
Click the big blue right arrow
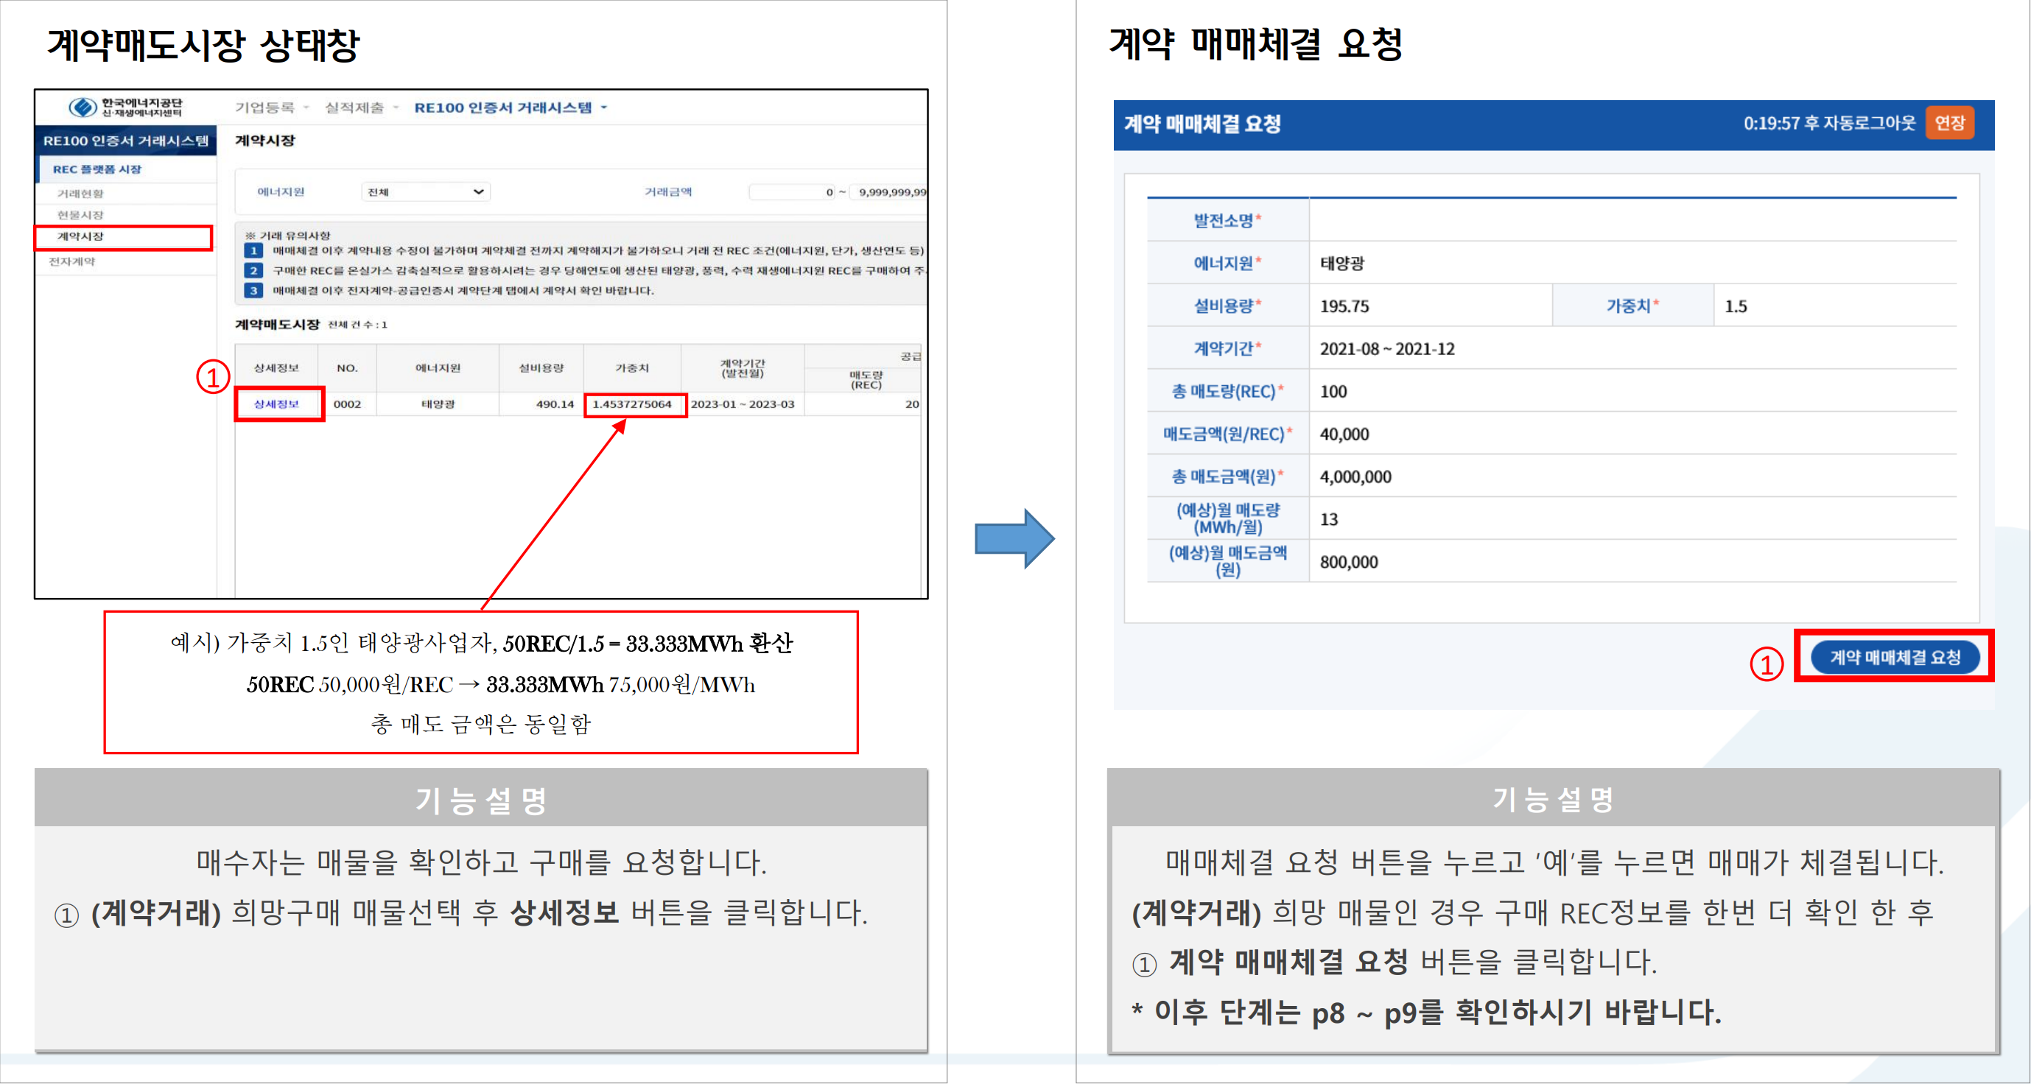[1014, 538]
